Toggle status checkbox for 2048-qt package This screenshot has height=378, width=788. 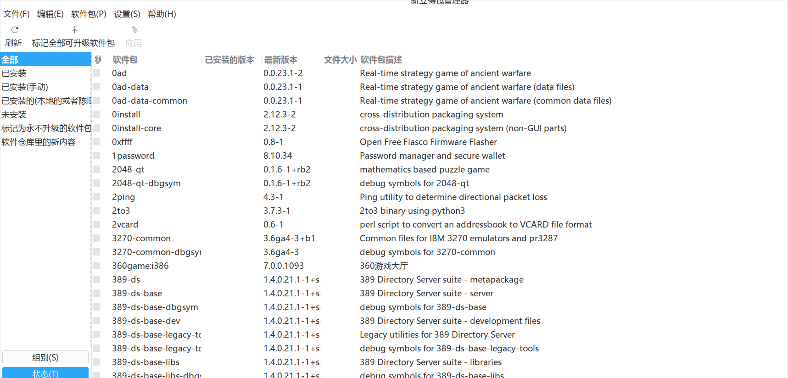[x=96, y=169]
